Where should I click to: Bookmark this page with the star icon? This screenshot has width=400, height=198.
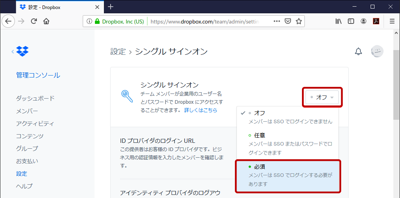[298, 22]
